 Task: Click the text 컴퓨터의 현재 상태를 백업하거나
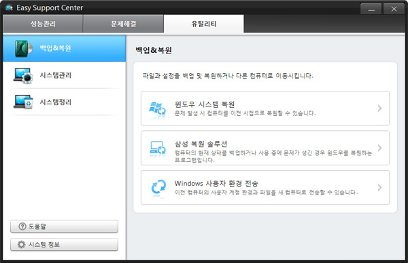[273, 156]
